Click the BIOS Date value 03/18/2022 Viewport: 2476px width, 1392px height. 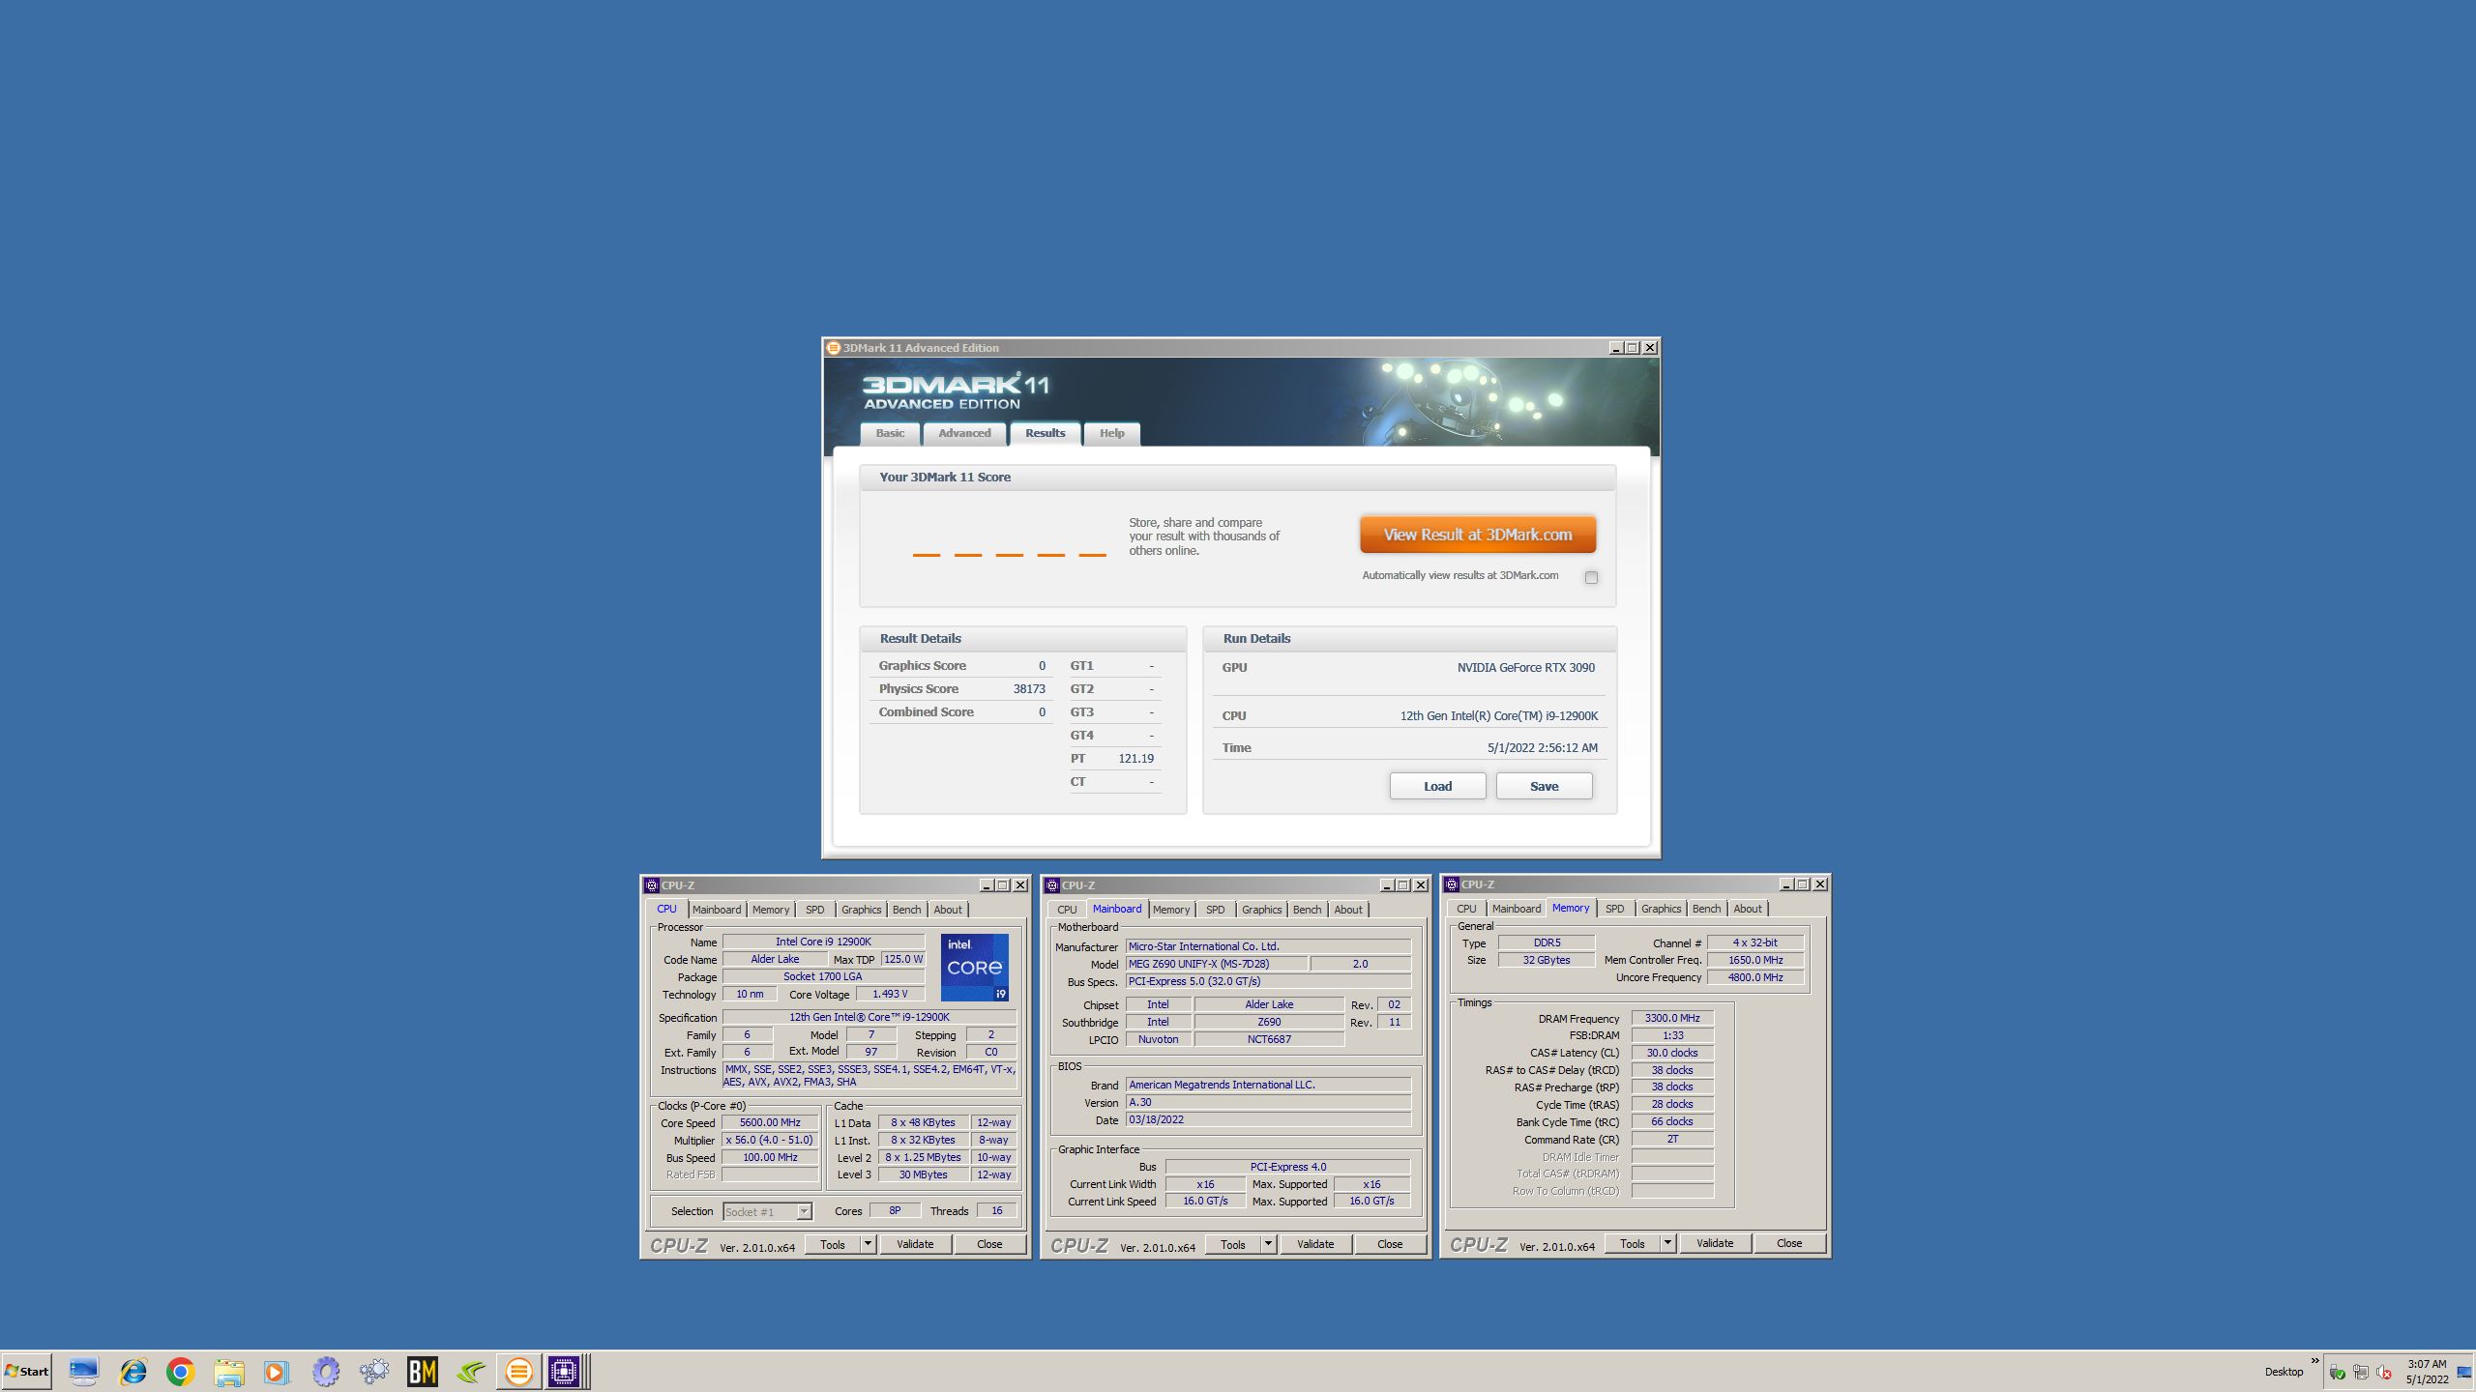click(x=1268, y=1119)
